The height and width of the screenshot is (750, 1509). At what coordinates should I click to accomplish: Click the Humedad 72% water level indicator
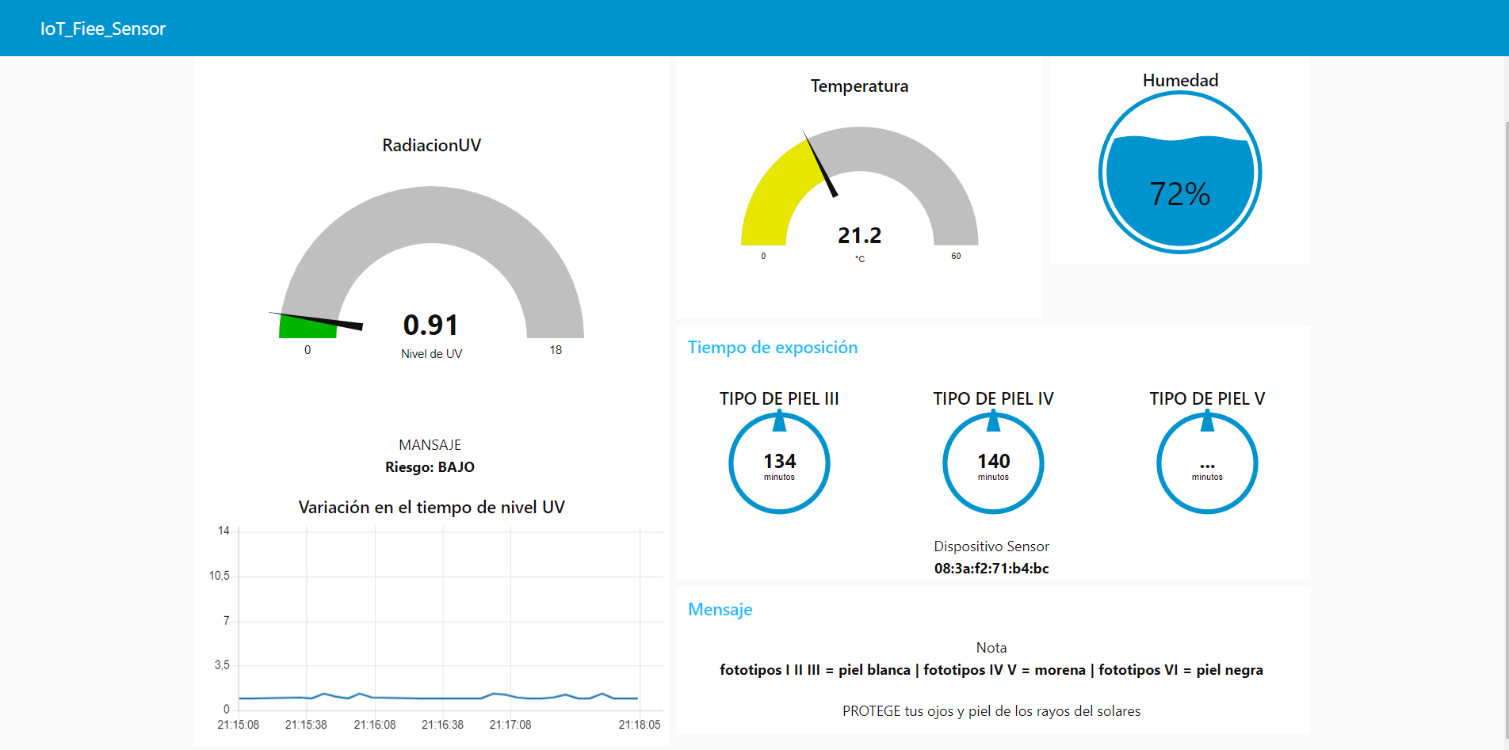click(x=1180, y=173)
